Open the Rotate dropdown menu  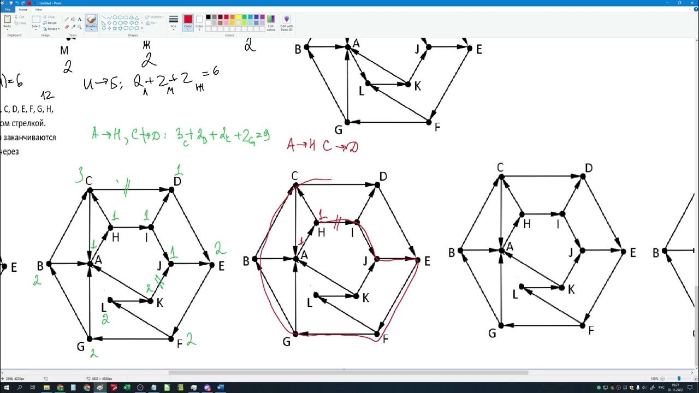click(52, 29)
